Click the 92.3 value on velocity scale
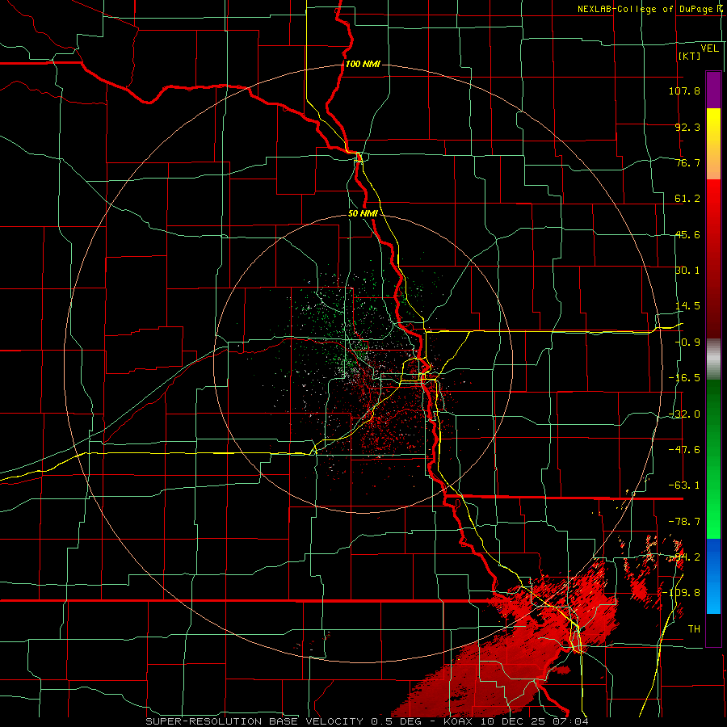The image size is (727, 727). coord(687,127)
